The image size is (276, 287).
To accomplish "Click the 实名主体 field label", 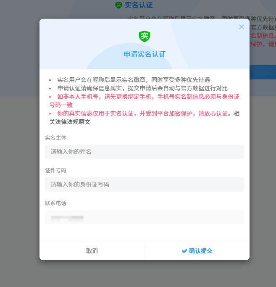I will coord(55,137).
